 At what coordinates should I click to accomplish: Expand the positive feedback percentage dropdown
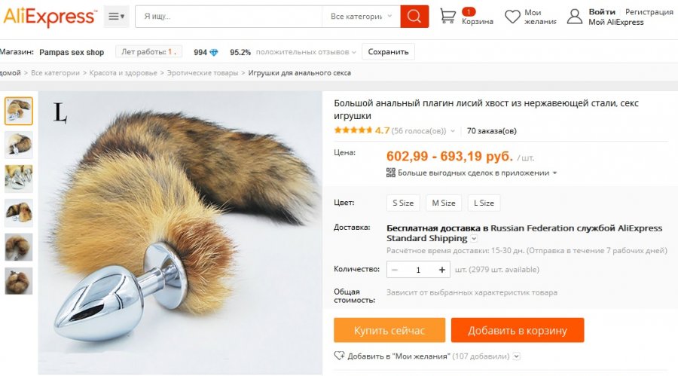355,52
